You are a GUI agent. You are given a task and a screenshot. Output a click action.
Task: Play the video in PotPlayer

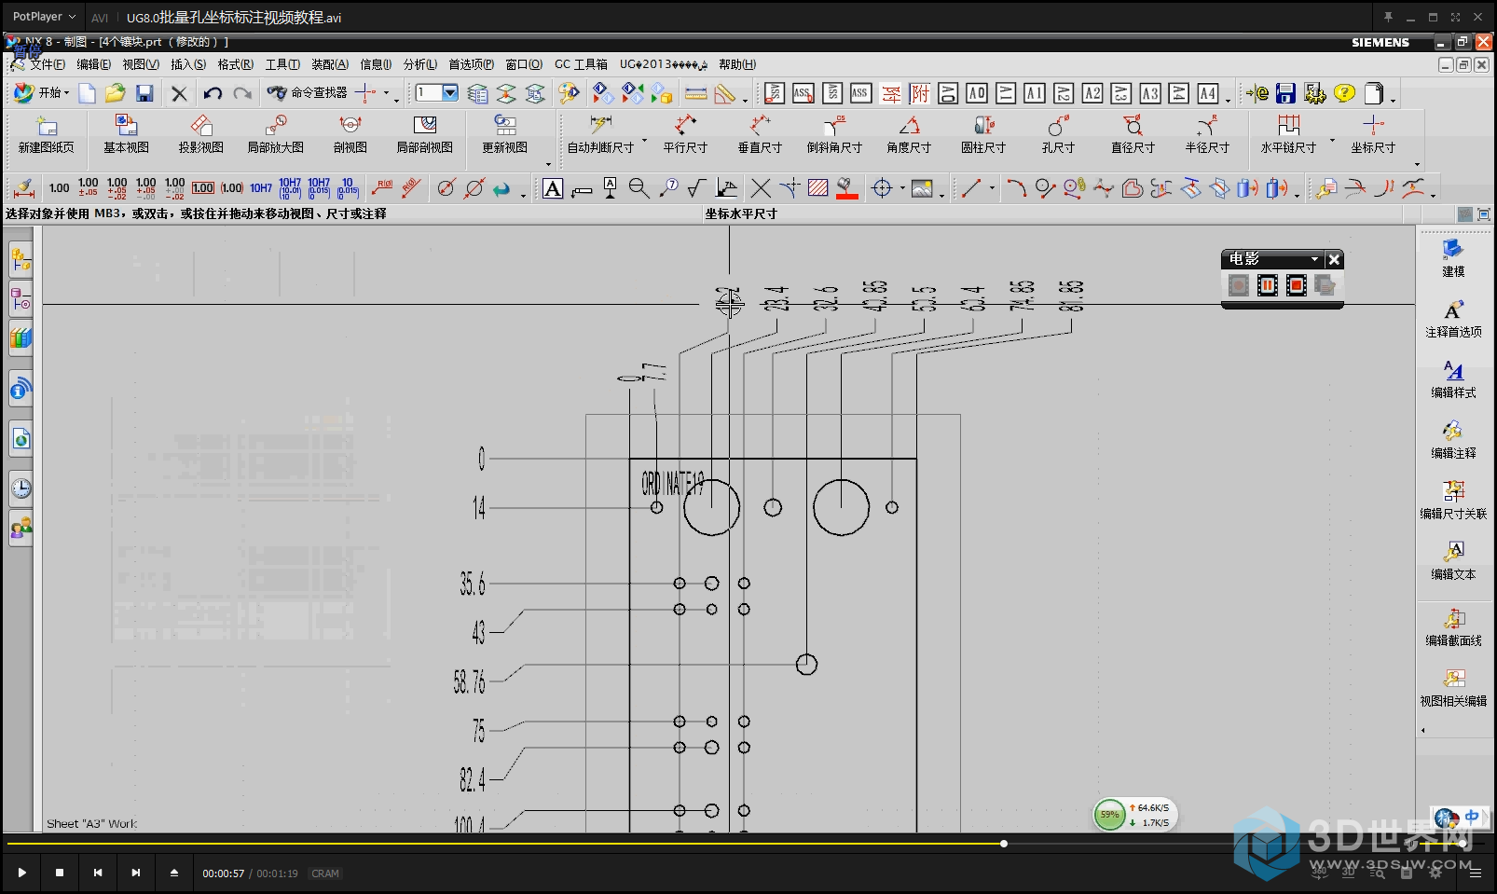[21, 873]
